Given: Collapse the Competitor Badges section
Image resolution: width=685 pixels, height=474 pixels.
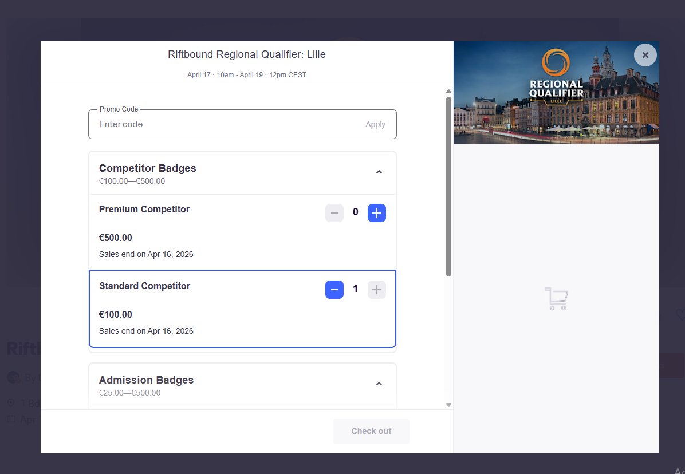Looking at the screenshot, I should coord(379,172).
